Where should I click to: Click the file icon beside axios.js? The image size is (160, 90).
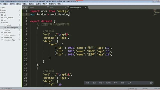(x=5, y=25)
